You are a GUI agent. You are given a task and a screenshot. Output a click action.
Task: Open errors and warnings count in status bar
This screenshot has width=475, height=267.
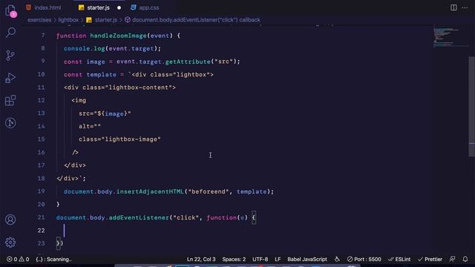coord(18,259)
